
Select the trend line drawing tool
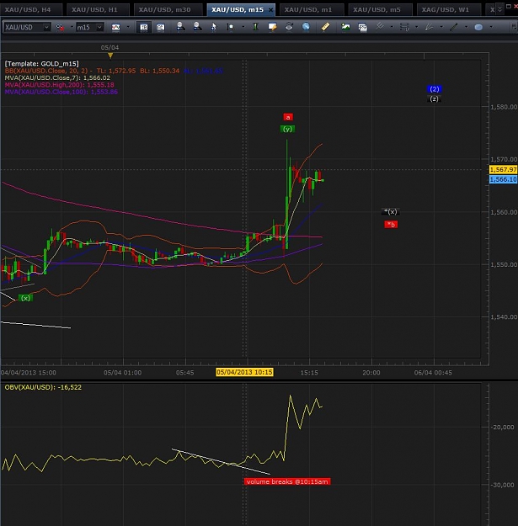(x=454, y=27)
